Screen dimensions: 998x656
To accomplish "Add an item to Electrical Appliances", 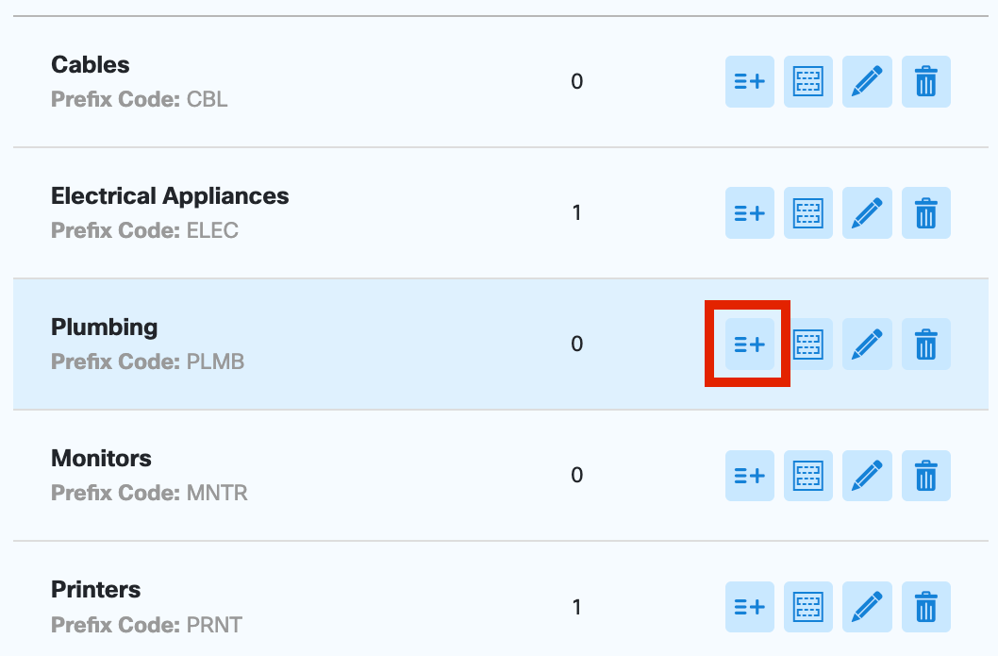I will 749,212.
